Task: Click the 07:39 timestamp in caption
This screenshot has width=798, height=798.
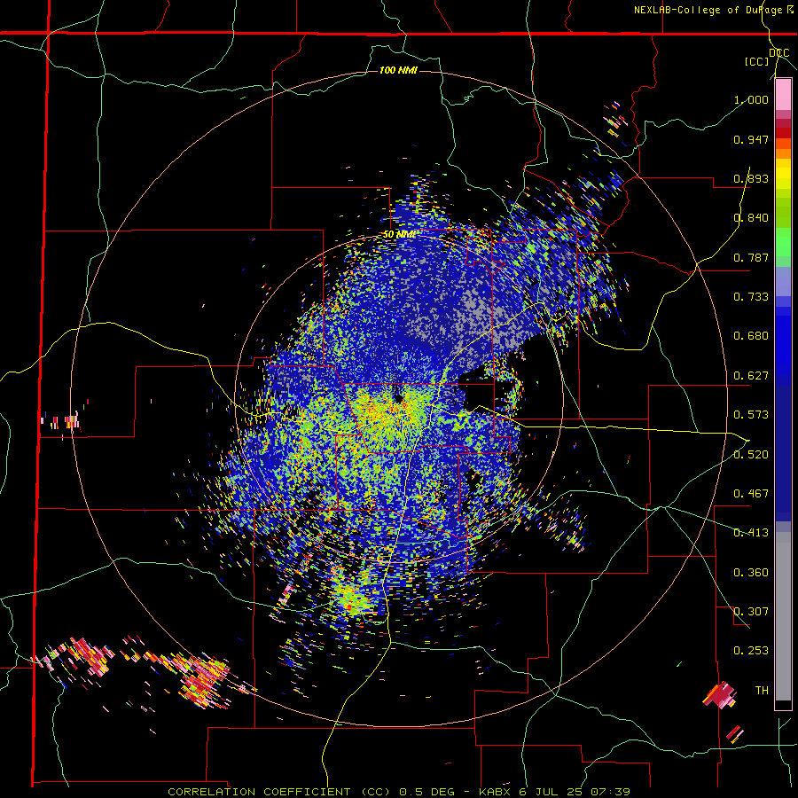Action: click(x=610, y=792)
